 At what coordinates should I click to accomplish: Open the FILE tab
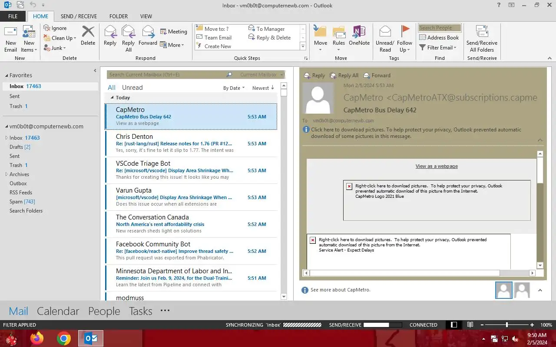pos(13,16)
